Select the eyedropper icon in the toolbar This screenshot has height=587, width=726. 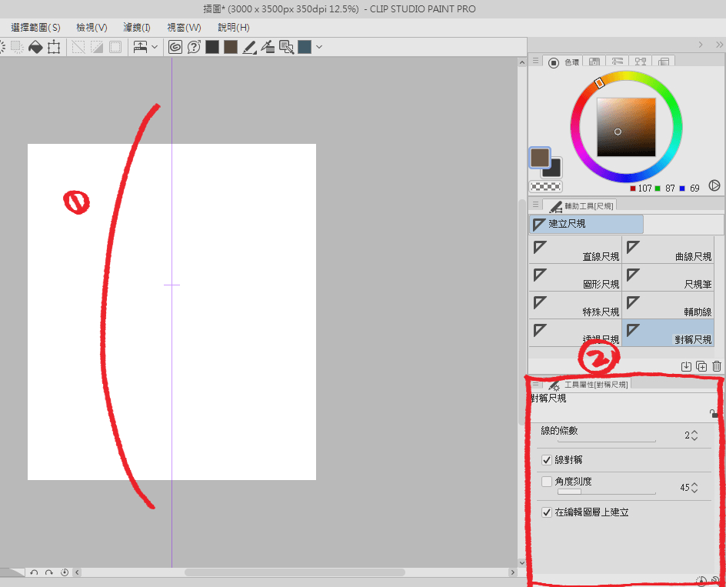pos(268,47)
